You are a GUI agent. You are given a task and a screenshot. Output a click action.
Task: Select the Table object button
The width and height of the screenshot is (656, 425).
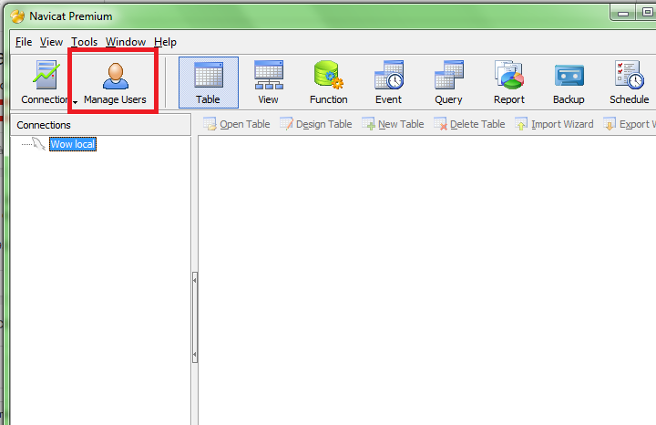[x=209, y=82]
